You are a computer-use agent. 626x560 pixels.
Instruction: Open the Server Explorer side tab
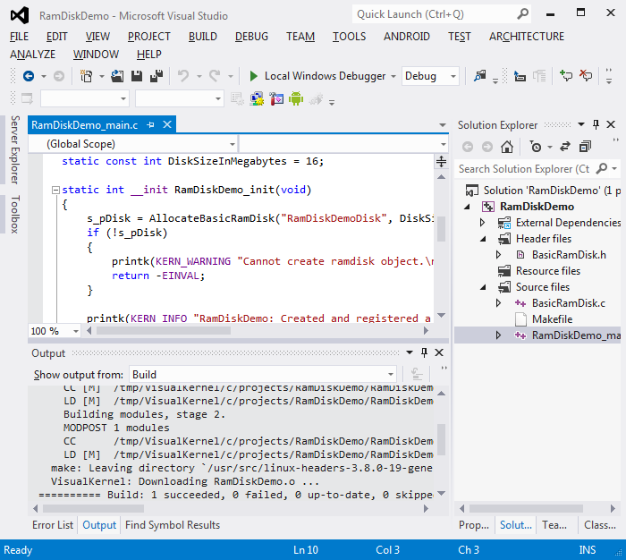click(x=15, y=149)
